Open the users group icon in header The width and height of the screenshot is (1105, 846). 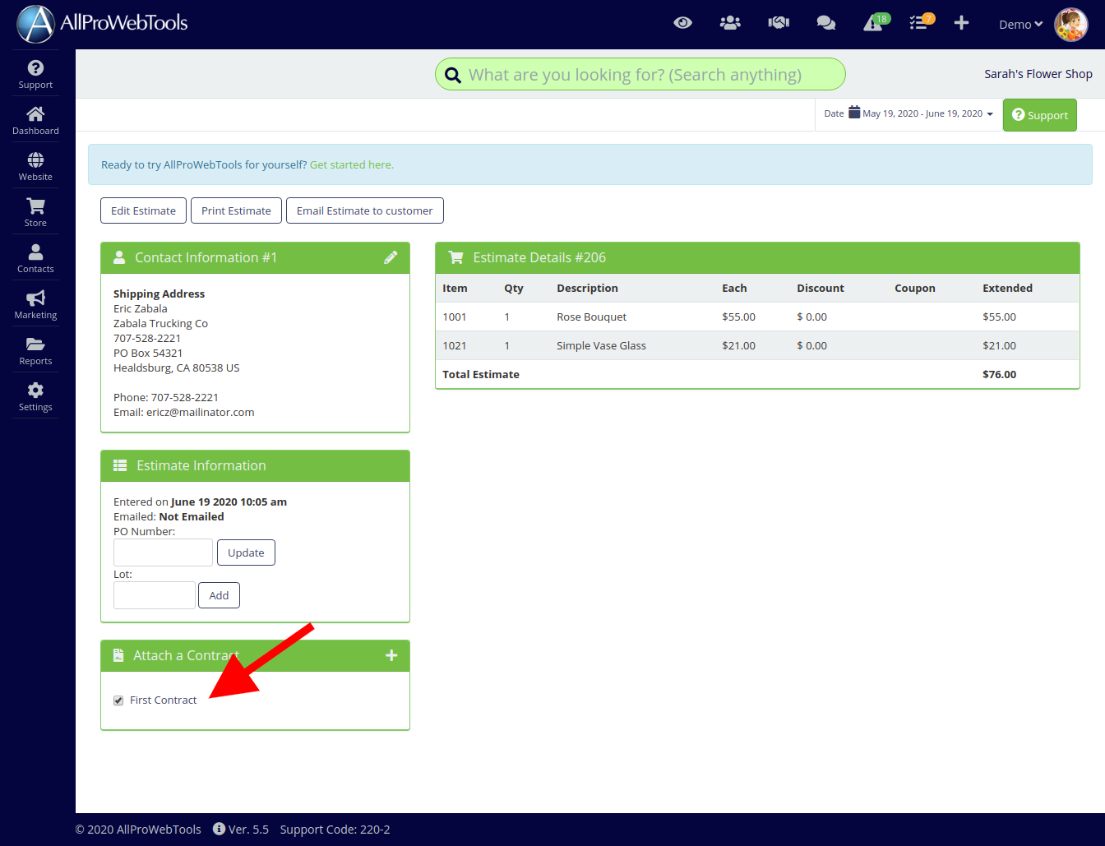730,23
